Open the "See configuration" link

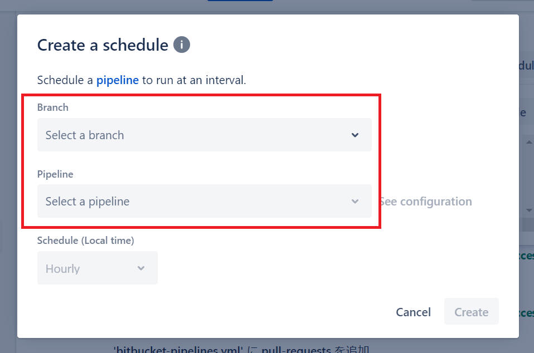coord(426,202)
